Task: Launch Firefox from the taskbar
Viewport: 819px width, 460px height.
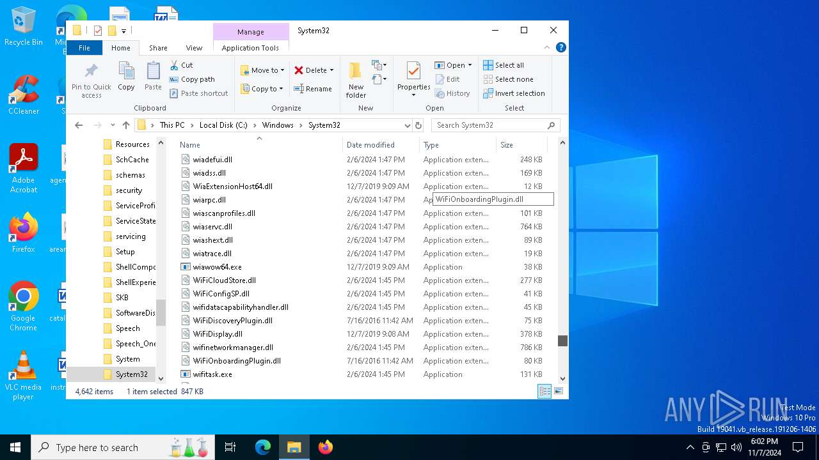Action: (x=326, y=447)
